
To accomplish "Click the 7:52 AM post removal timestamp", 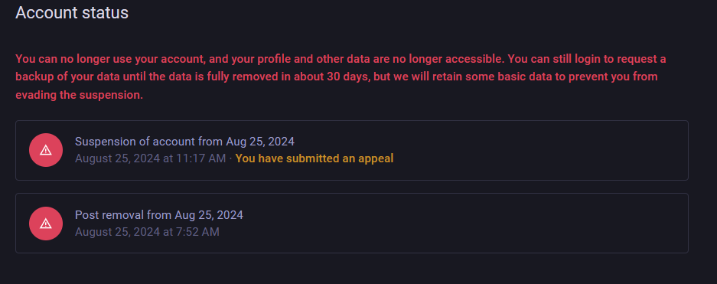I will (x=147, y=232).
